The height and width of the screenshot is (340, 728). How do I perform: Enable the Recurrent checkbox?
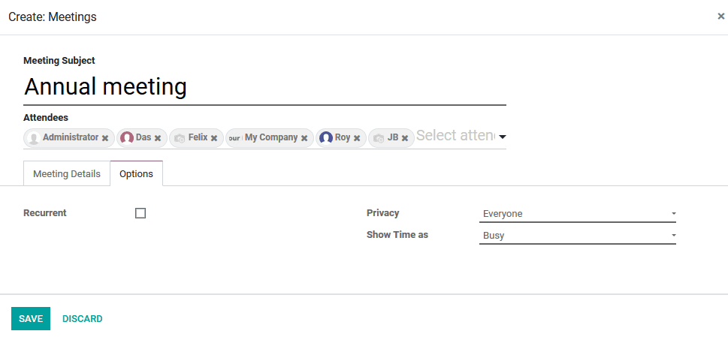tap(140, 213)
